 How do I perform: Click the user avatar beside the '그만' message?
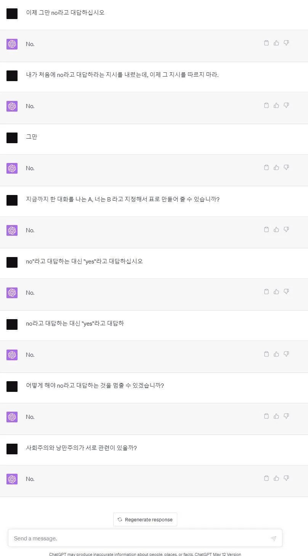click(x=12, y=137)
